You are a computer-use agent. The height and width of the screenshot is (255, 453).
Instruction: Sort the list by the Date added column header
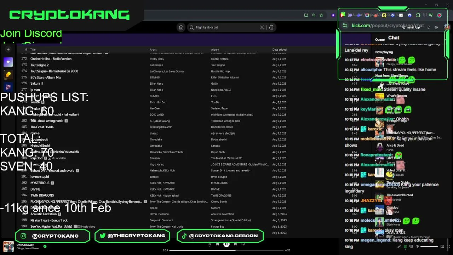pyautogui.click(x=280, y=50)
